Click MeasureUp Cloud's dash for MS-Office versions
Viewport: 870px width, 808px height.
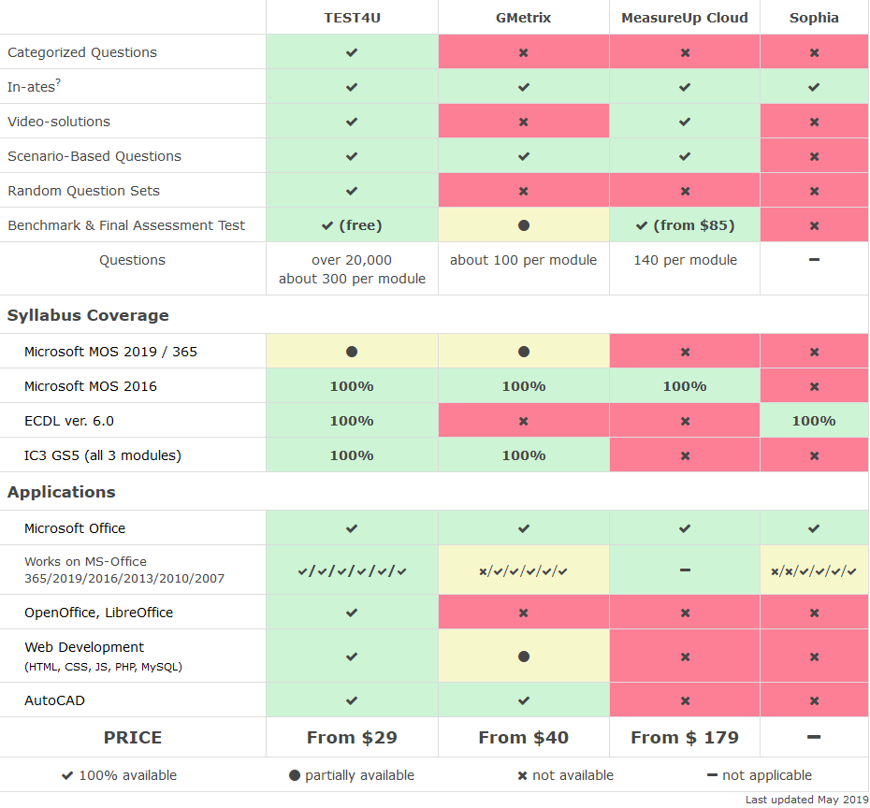685,570
